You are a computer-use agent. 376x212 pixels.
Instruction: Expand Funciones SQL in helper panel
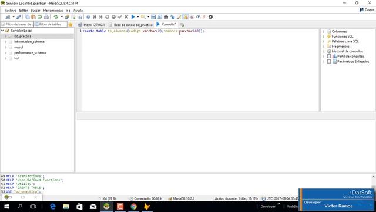pos(324,37)
